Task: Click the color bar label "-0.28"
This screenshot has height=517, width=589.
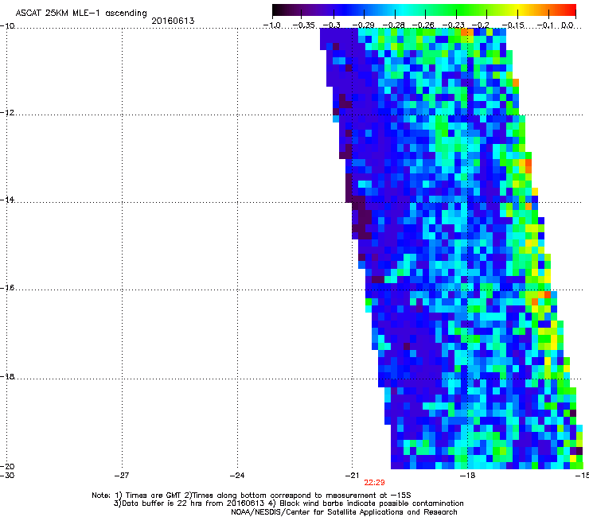Action: 394,25
